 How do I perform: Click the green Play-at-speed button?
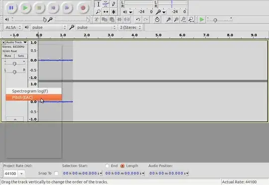coord(202,19)
